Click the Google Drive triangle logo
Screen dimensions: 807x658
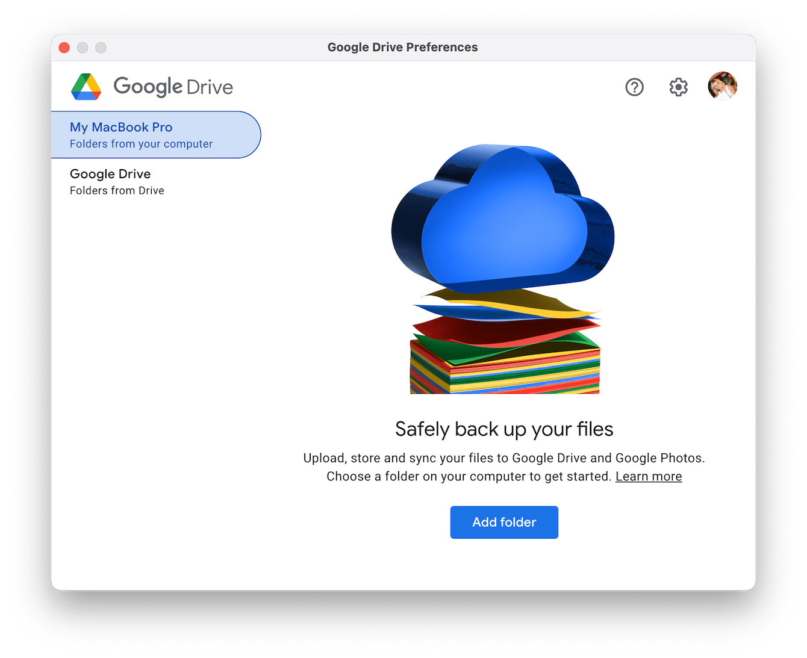click(87, 87)
